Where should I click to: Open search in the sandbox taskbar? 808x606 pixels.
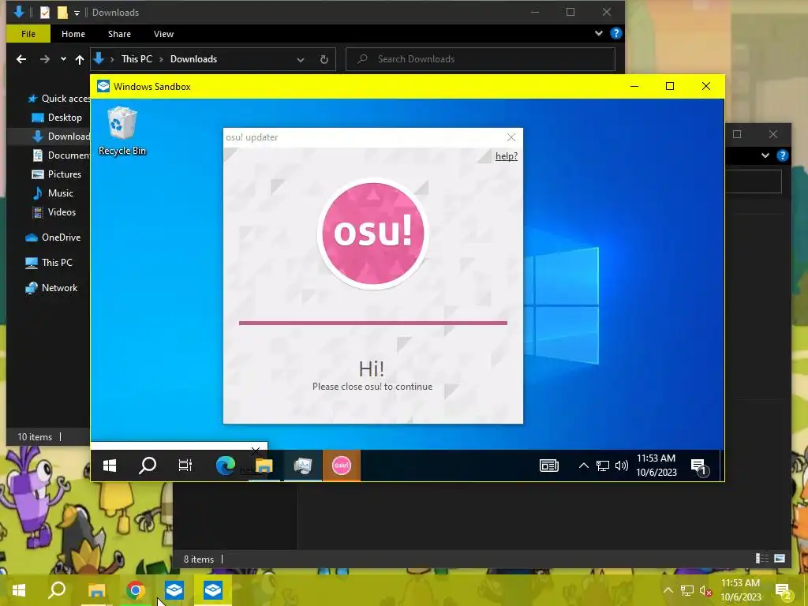[x=148, y=466]
